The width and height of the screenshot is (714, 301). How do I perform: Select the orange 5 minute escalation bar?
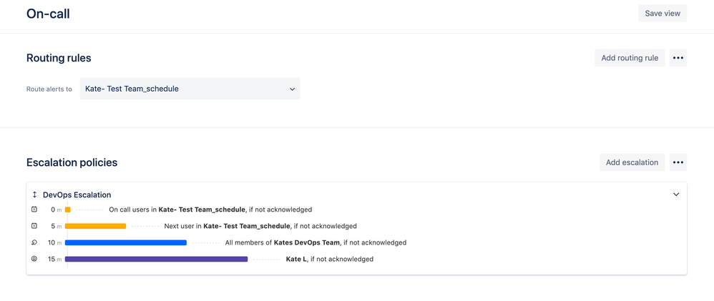point(96,226)
